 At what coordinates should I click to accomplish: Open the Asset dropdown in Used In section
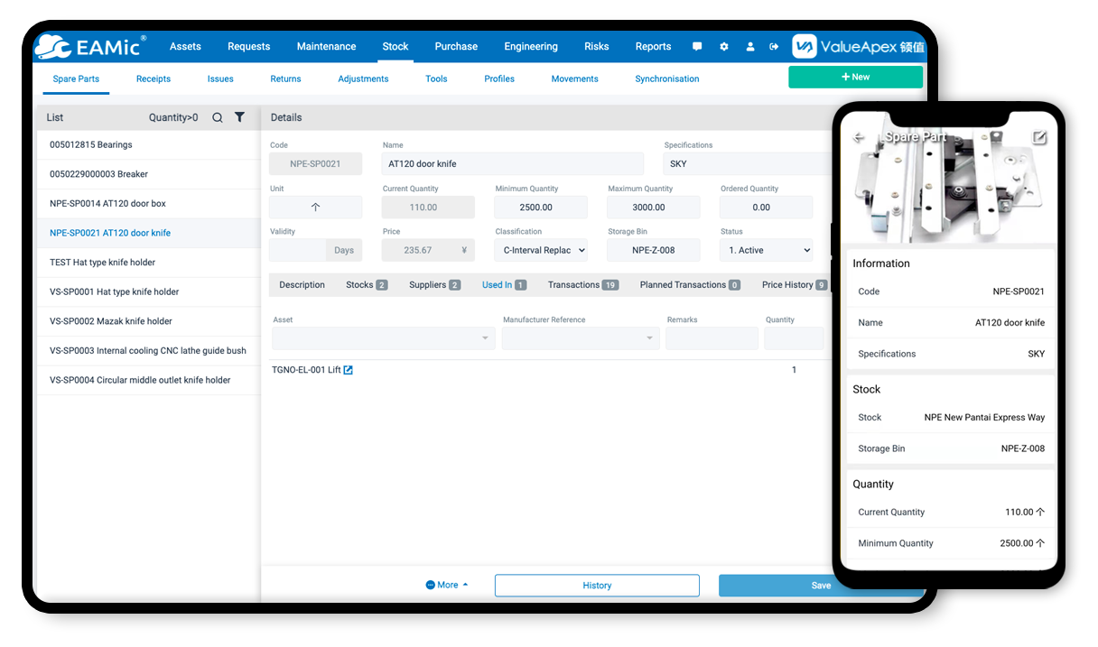point(382,337)
